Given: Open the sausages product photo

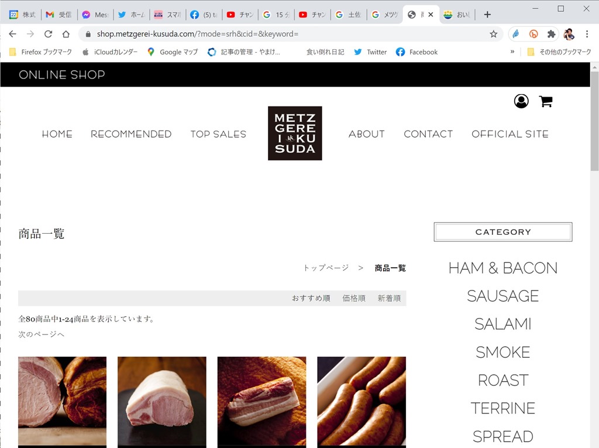Looking at the screenshot, I should [362, 402].
